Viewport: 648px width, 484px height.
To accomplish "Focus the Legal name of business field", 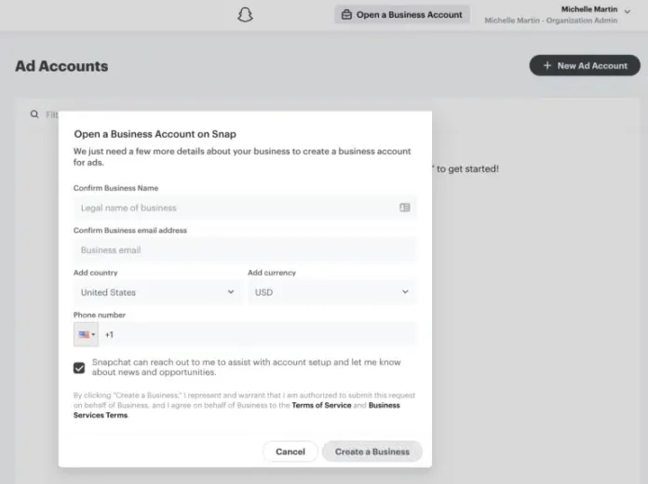I will coord(245,208).
